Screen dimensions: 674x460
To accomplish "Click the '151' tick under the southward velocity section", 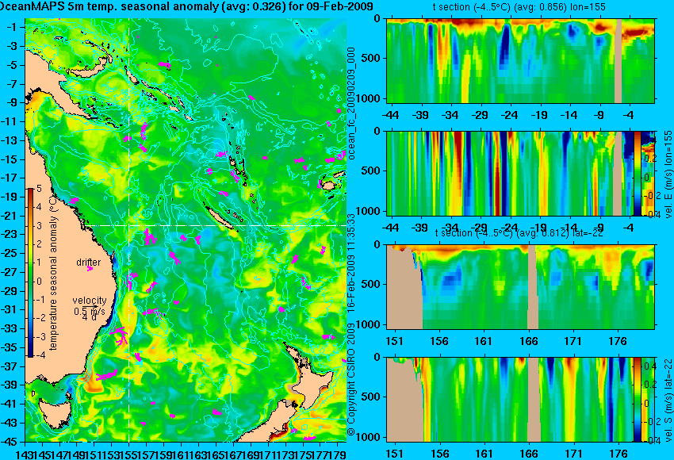I will (x=395, y=454).
